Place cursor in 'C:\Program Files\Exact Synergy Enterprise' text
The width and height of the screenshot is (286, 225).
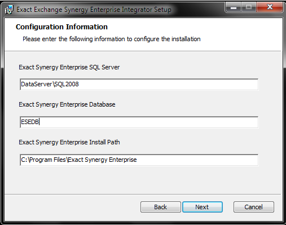point(79,160)
